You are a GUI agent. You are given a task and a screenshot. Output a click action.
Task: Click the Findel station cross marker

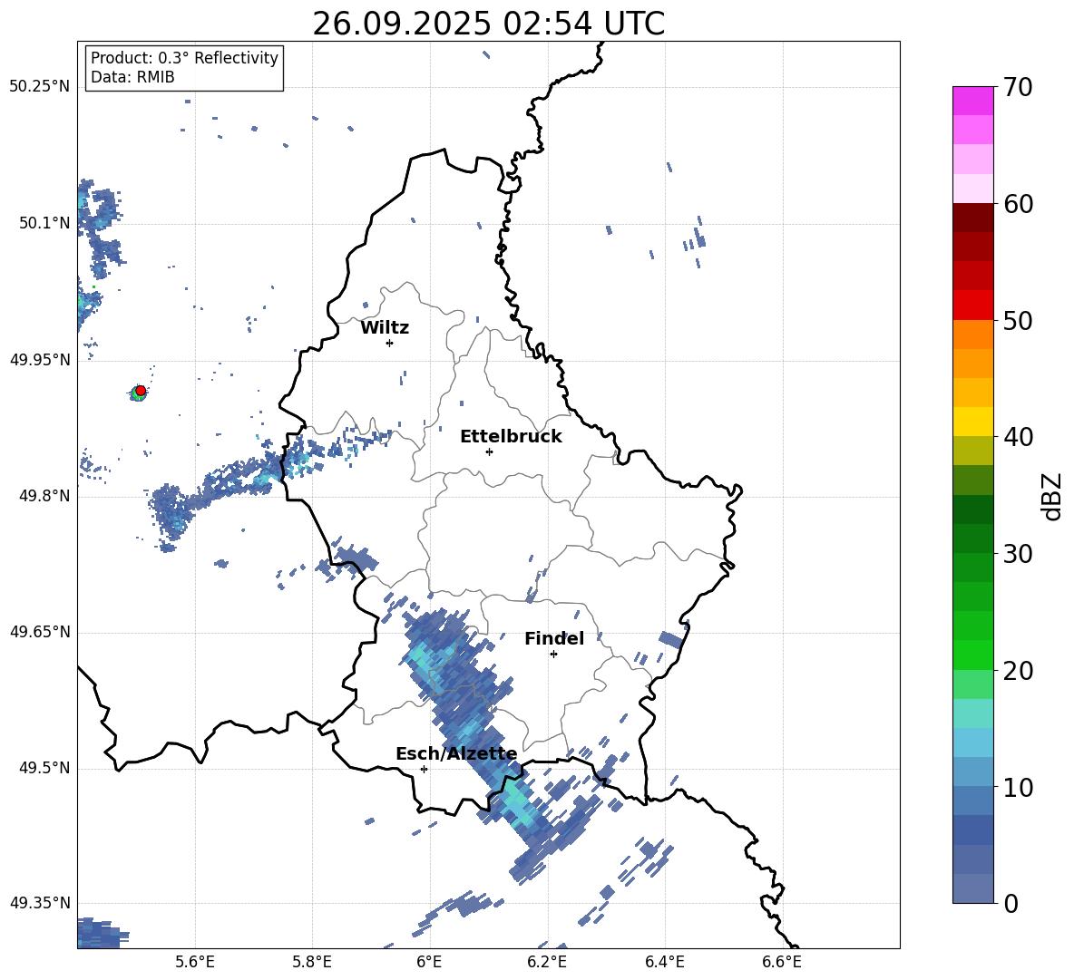click(553, 655)
